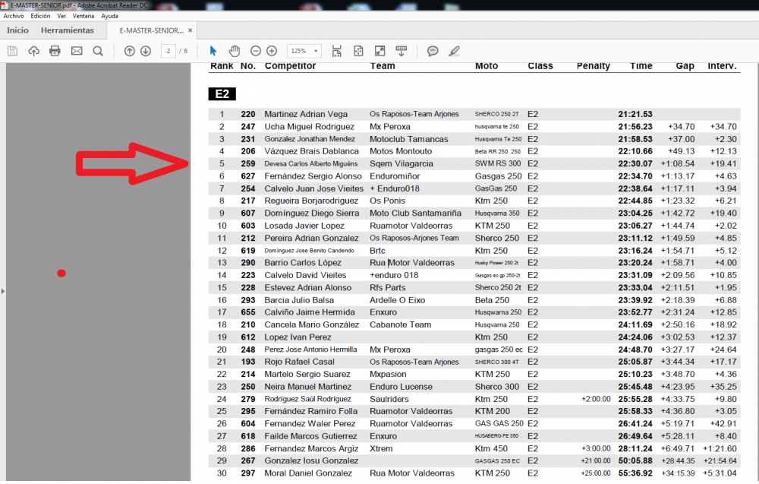This screenshot has width=759, height=484.
Task: Close the E-MASTER-SENIOR document tab
Action: [191, 30]
